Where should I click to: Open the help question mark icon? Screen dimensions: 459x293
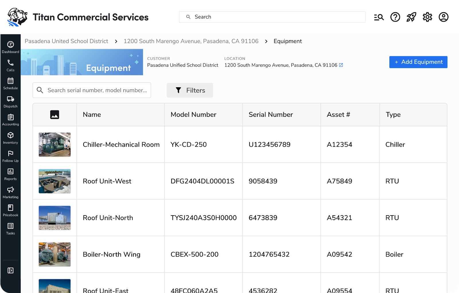pyautogui.click(x=395, y=17)
